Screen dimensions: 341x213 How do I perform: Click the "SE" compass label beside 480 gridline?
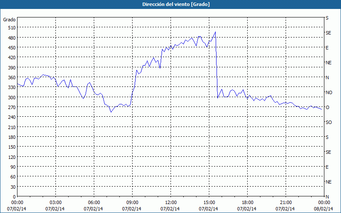pyautogui.click(x=328, y=33)
